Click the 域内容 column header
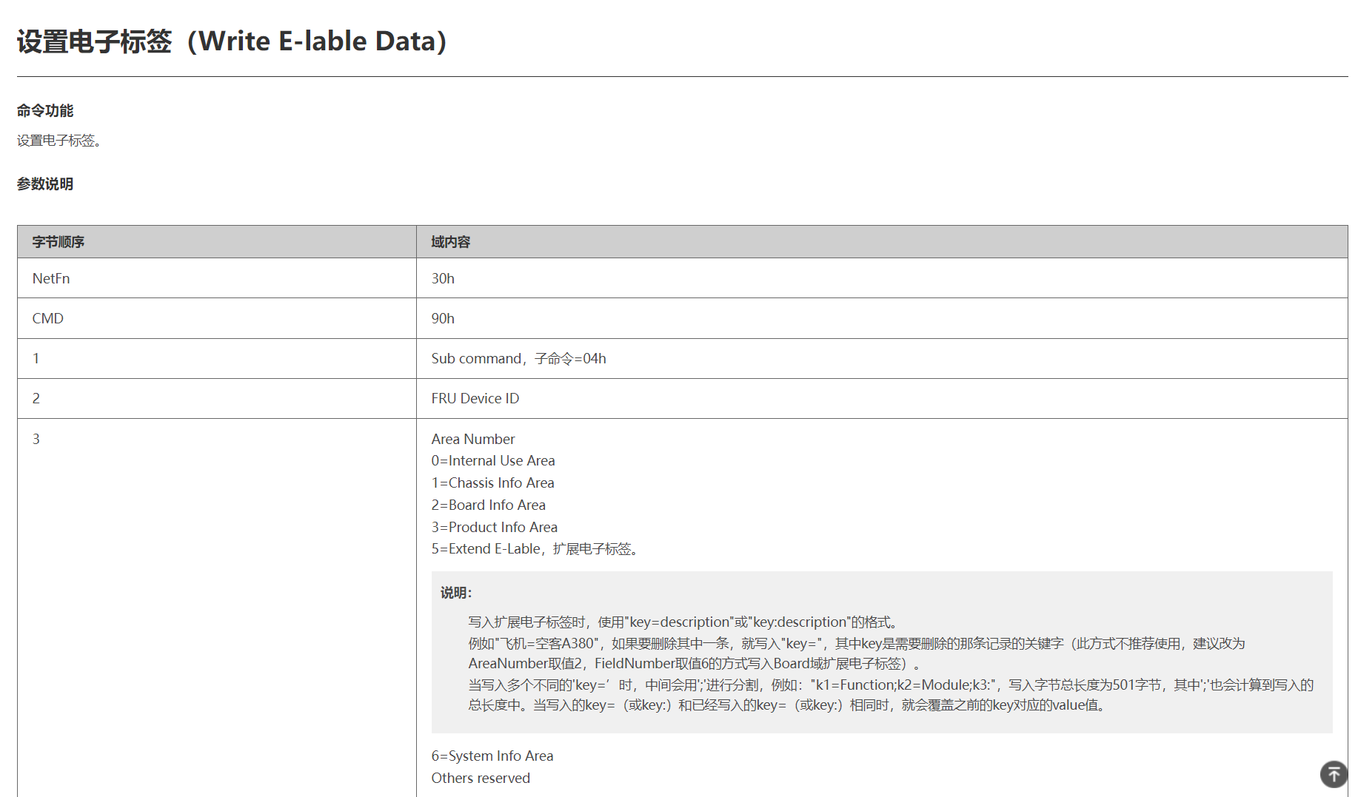 (450, 242)
